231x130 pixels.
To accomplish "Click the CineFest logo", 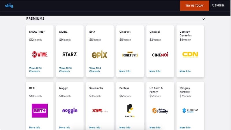I will tap(130, 55).
